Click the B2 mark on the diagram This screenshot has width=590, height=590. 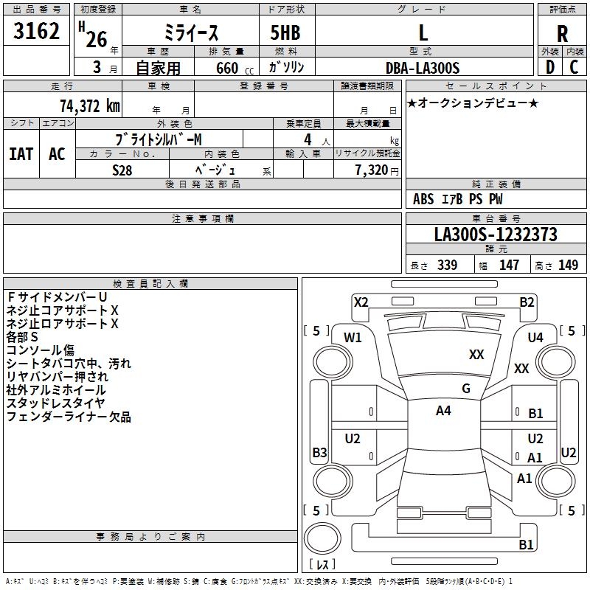click(x=527, y=302)
